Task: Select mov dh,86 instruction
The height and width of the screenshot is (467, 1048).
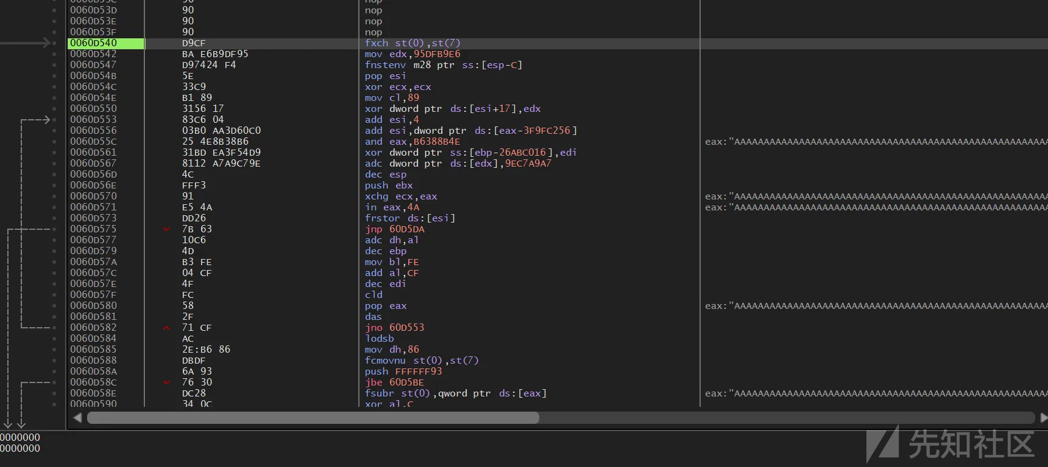Action: 392,350
